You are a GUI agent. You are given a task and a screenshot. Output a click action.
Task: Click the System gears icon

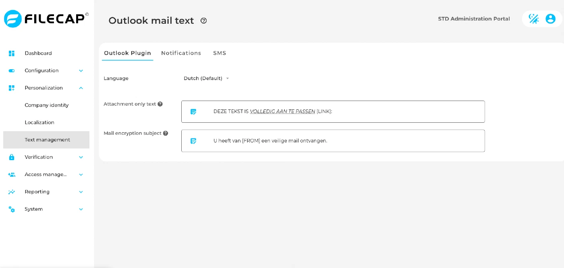point(12,209)
